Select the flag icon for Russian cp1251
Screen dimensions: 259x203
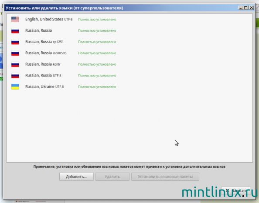click(x=15, y=42)
